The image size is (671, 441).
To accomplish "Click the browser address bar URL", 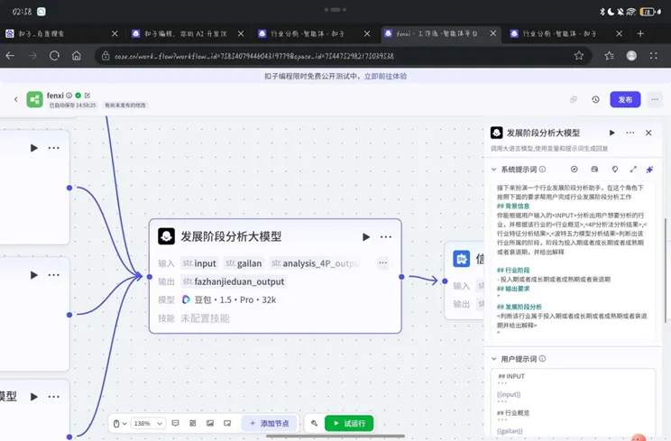I will pyautogui.click(x=253, y=56).
